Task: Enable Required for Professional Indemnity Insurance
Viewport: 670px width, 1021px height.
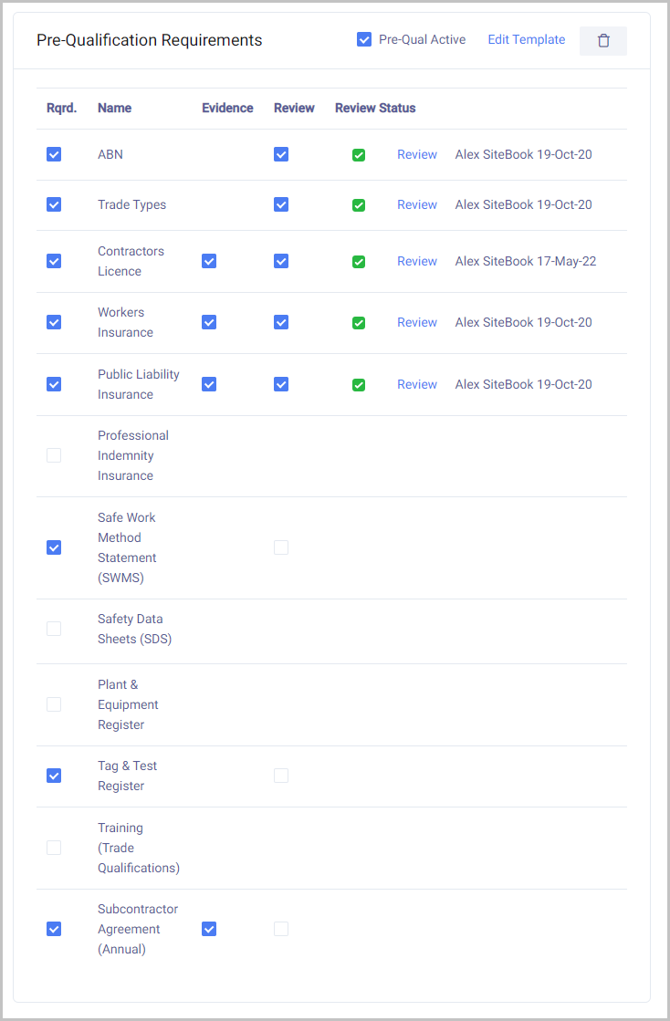Action: [54, 455]
